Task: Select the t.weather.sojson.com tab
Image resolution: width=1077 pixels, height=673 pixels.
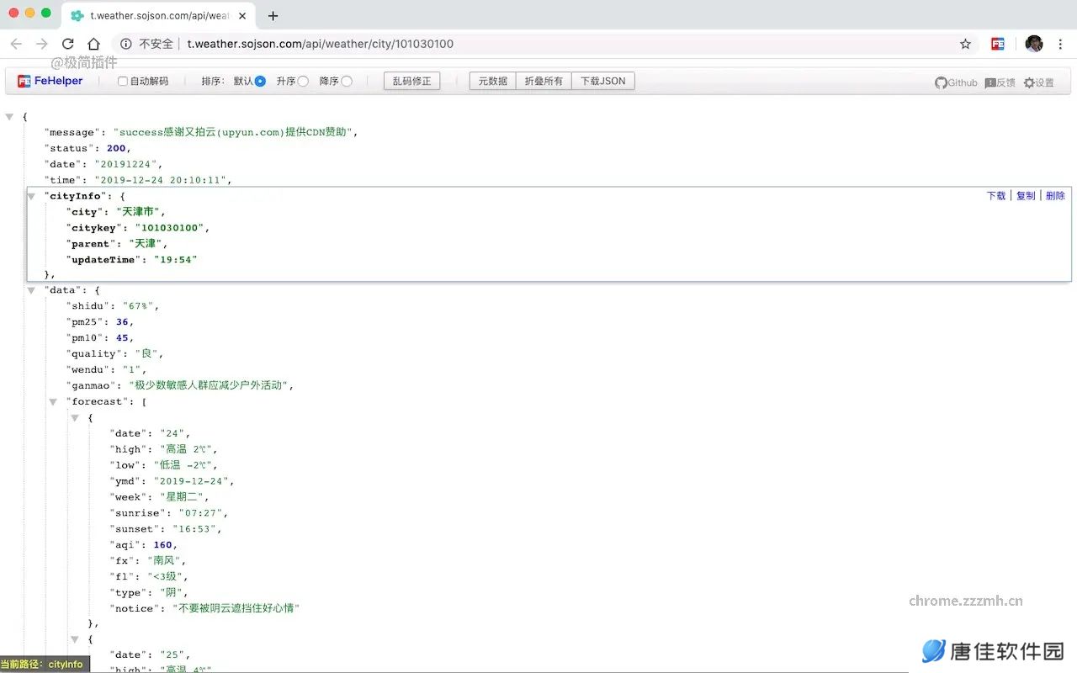Action: click(x=159, y=15)
